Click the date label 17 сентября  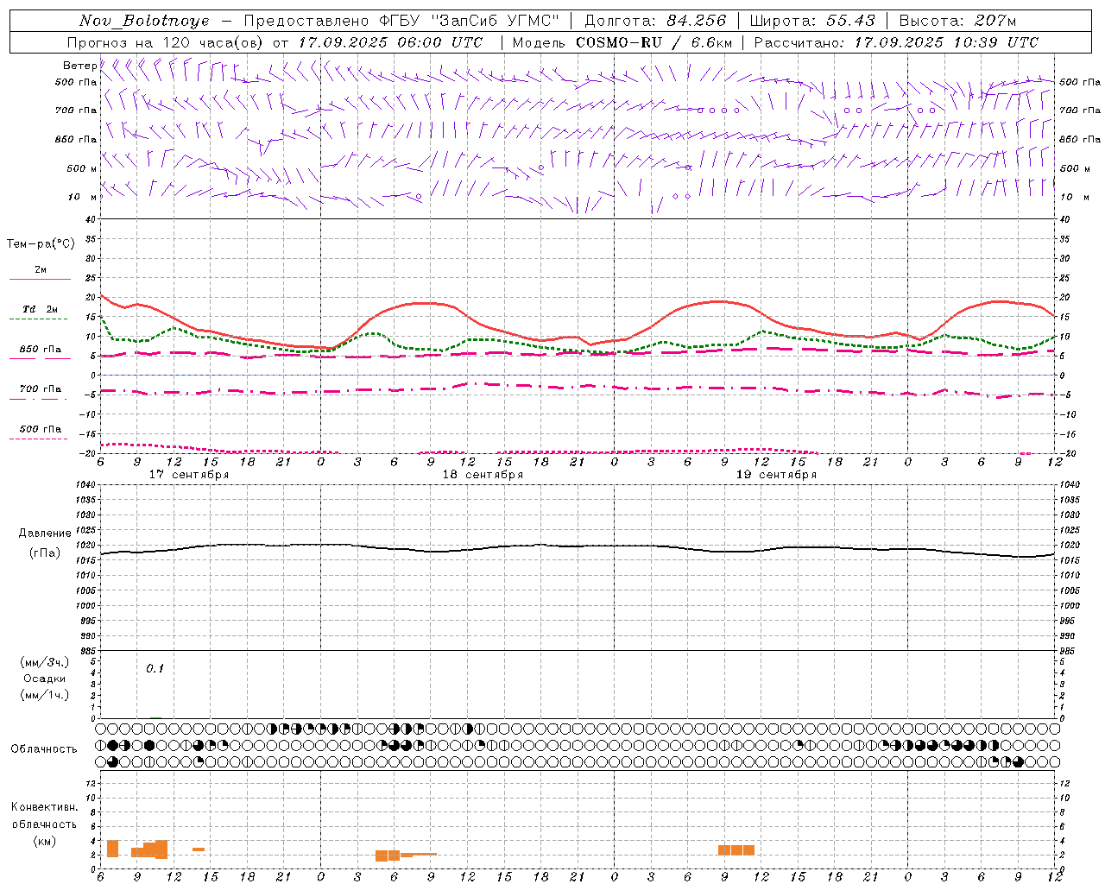[x=189, y=475]
